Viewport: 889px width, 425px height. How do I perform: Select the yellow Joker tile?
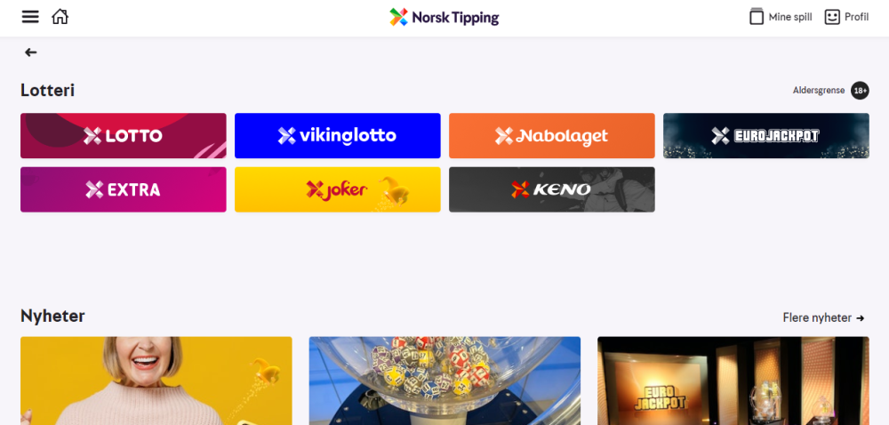pyautogui.click(x=337, y=189)
